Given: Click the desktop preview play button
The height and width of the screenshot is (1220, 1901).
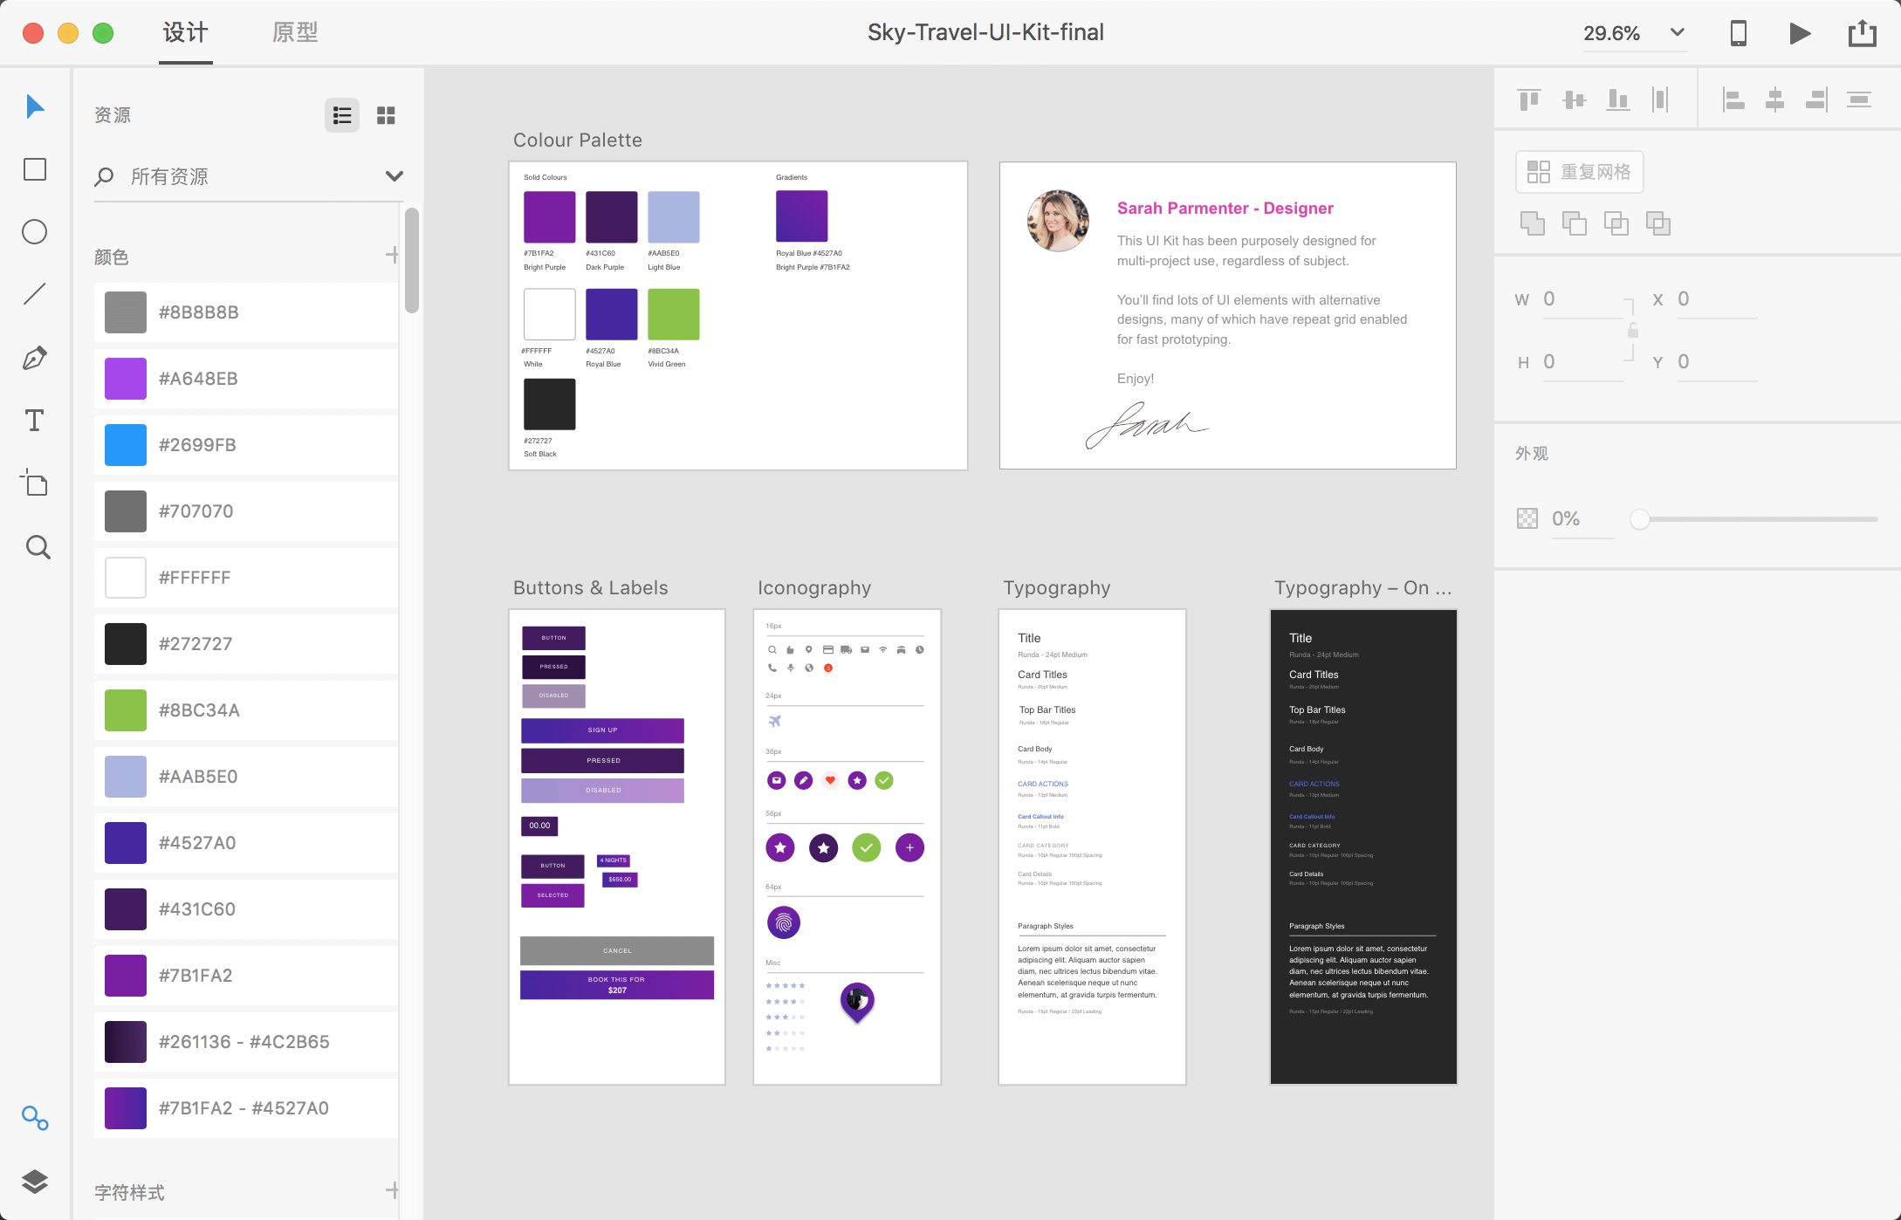Looking at the screenshot, I should pyautogui.click(x=1799, y=33).
